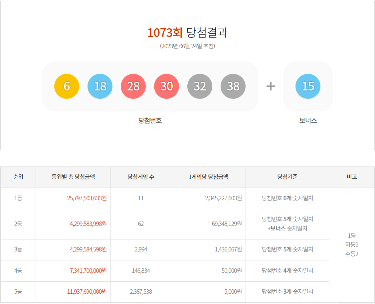Viewport: 375px width, 304px height.
Task: Select the 등위별 총 당첨금액 column header
Action: click(73, 177)
